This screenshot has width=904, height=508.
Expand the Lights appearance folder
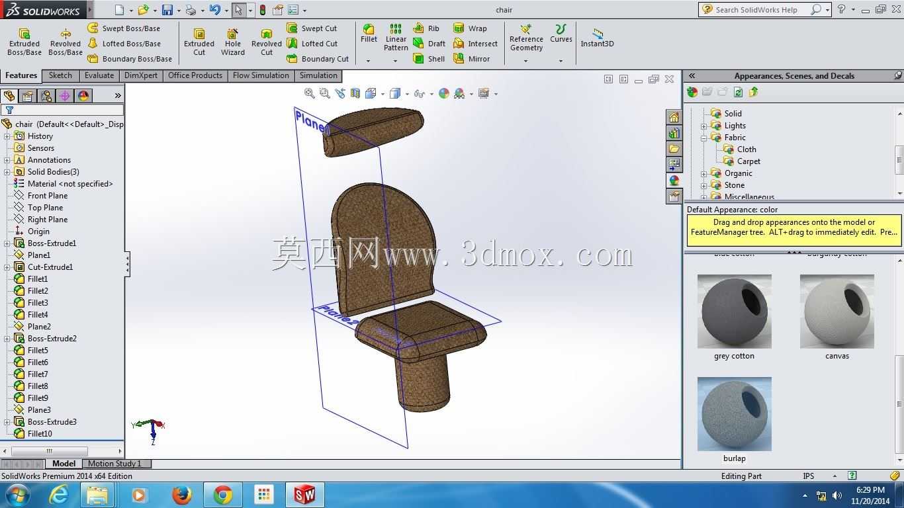[x=704, y=126]
